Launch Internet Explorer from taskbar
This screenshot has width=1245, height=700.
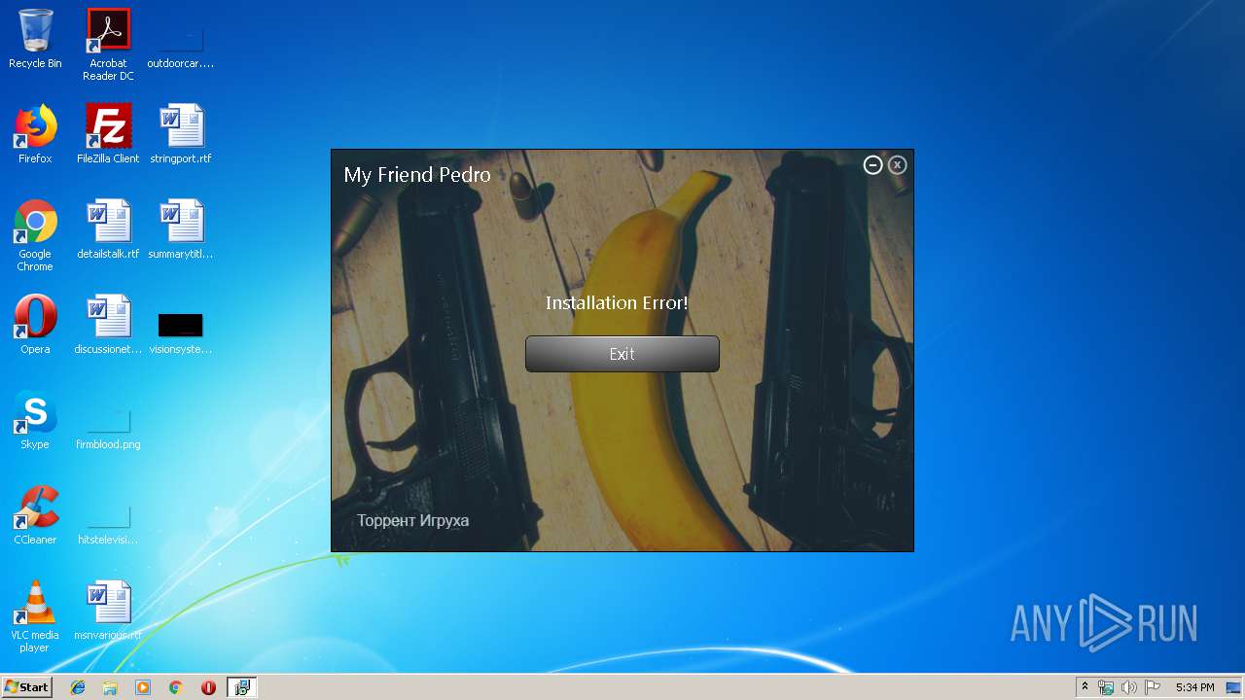click(x=78, y=687)
